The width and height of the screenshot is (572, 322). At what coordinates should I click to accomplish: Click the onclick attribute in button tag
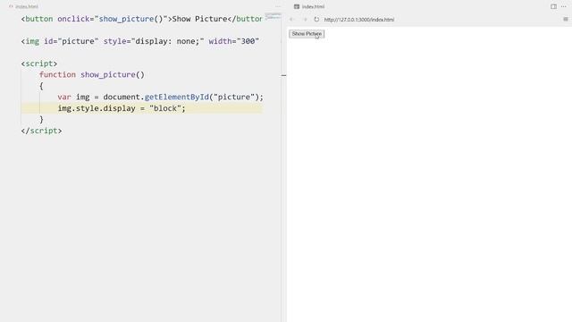73,19
